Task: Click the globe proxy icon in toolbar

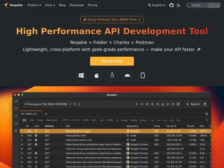Action: click(x=173, y=104)
